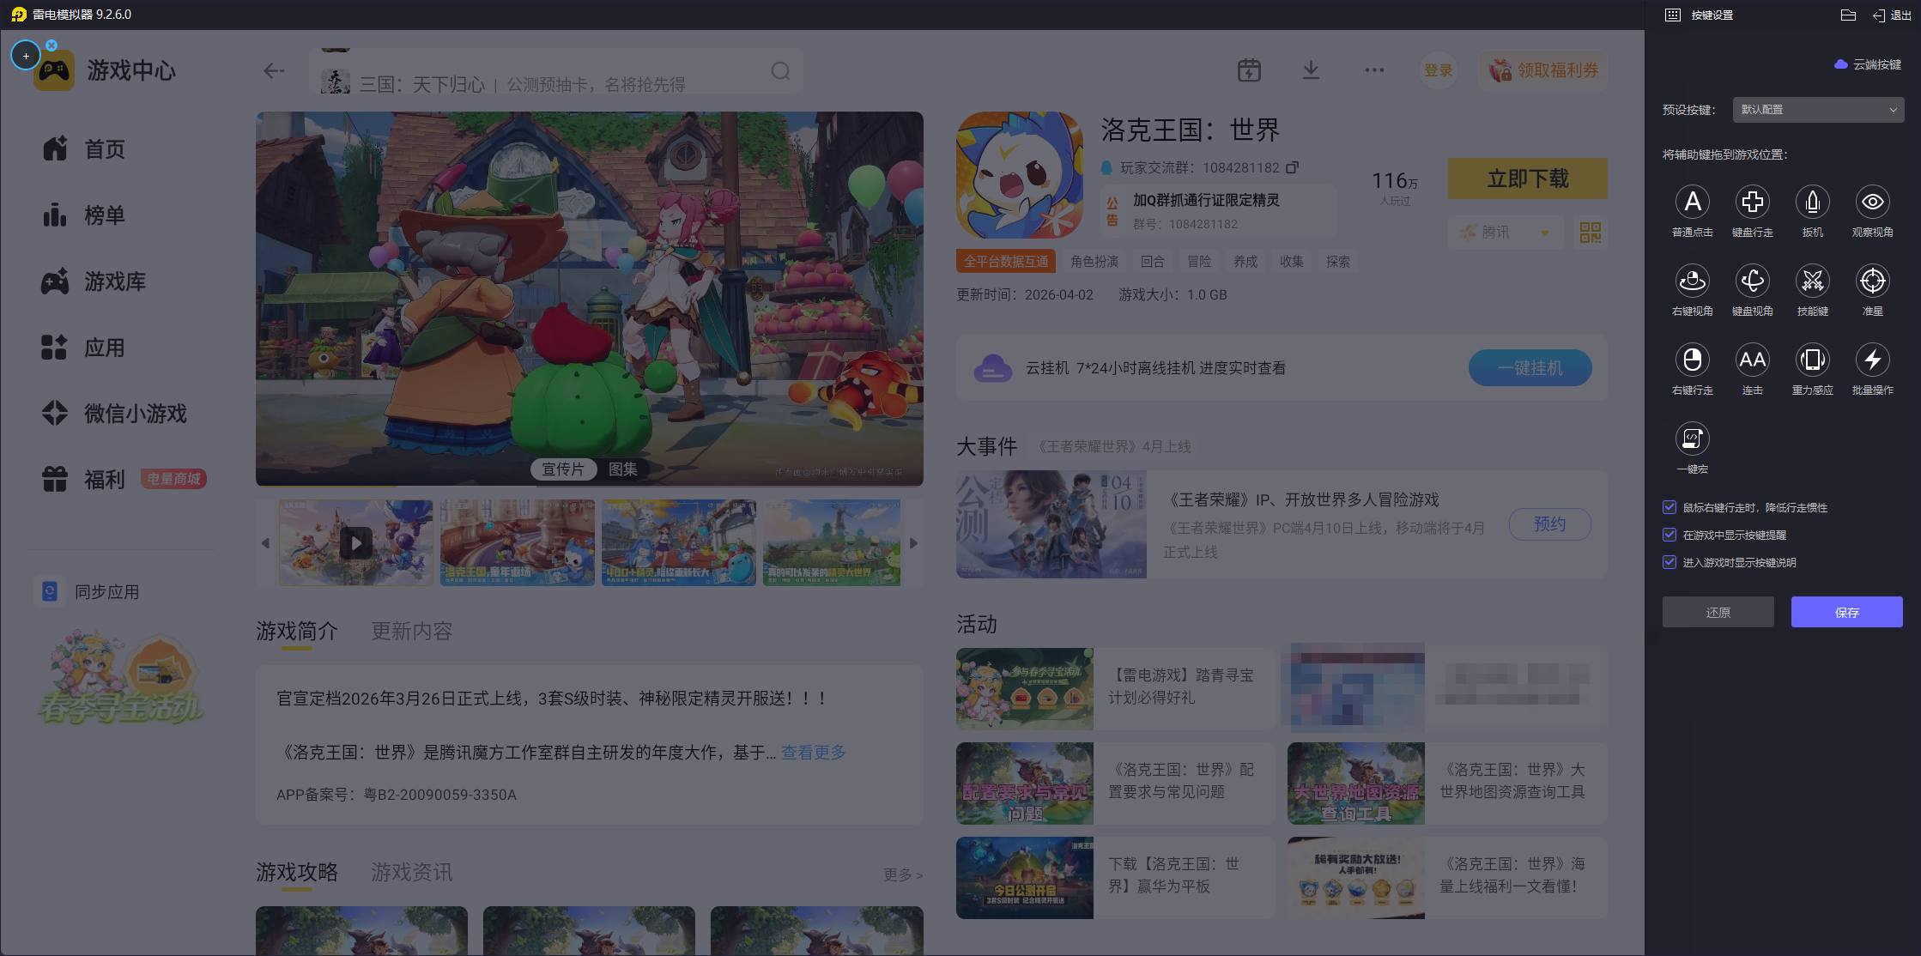
Task: Disable 进入游戏时显示按键说明 checkbox
Action: (1670, 562)
